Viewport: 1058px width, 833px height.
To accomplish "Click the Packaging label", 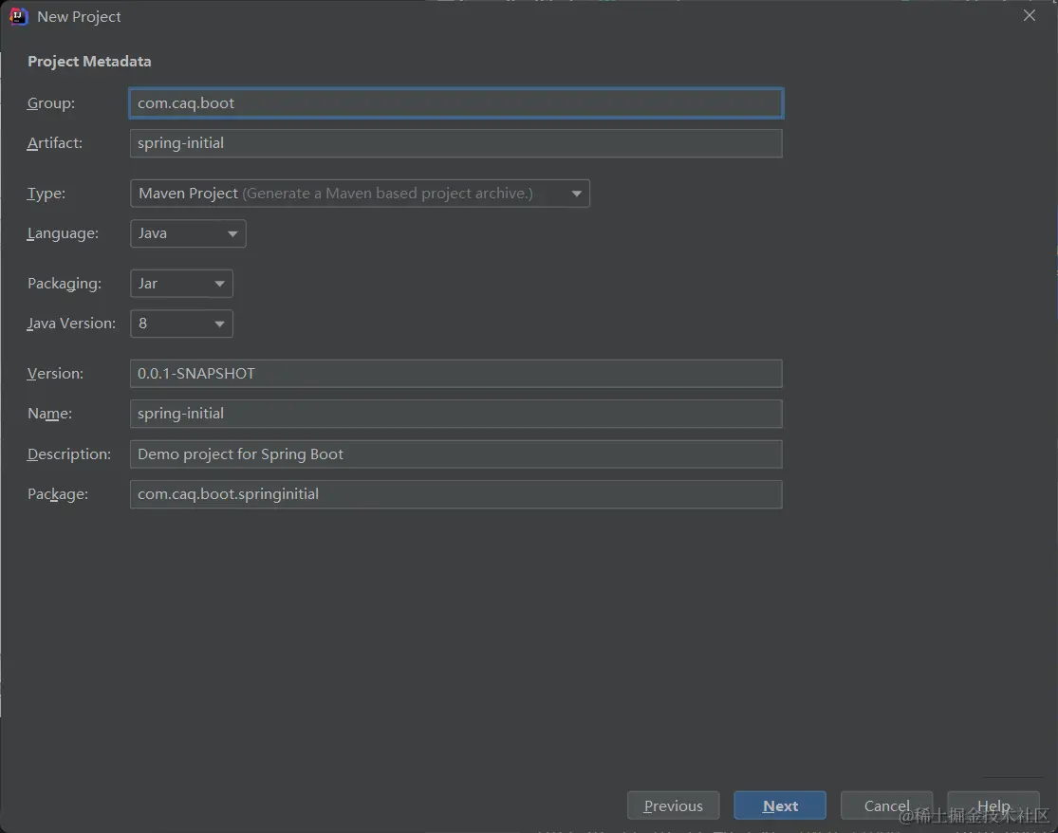I will (x=65, y=284).
